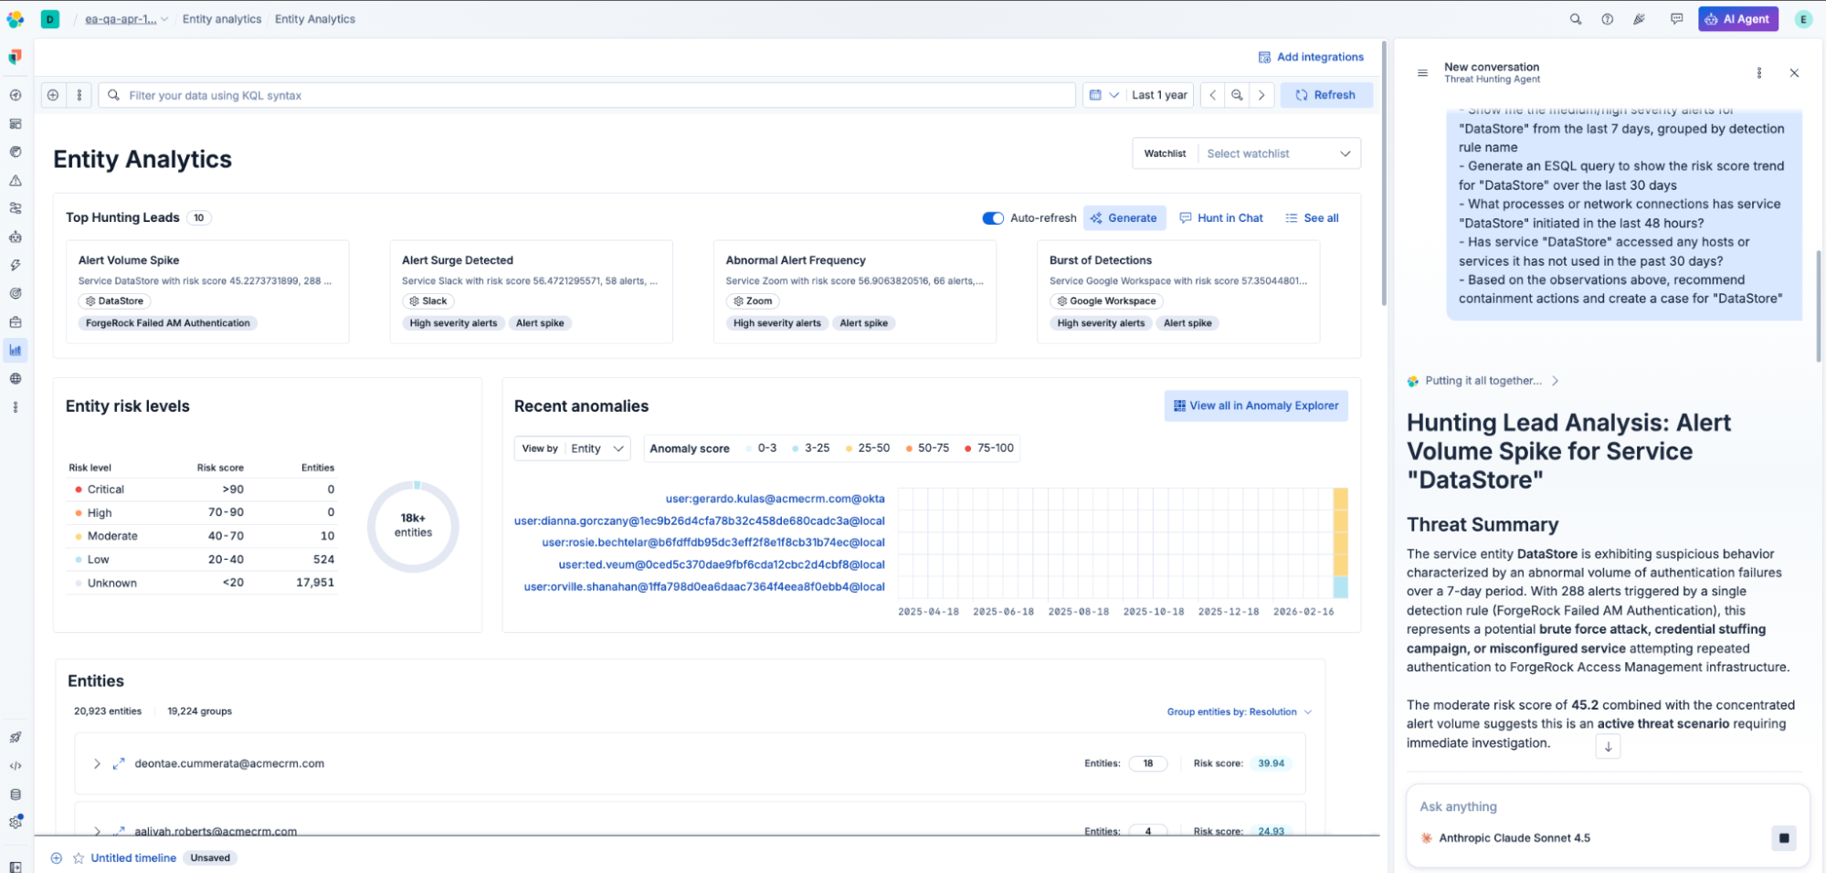Open the date quick menu calendar dropdown
Screen dimensions: 1826x873
[x=1104, y=95]
